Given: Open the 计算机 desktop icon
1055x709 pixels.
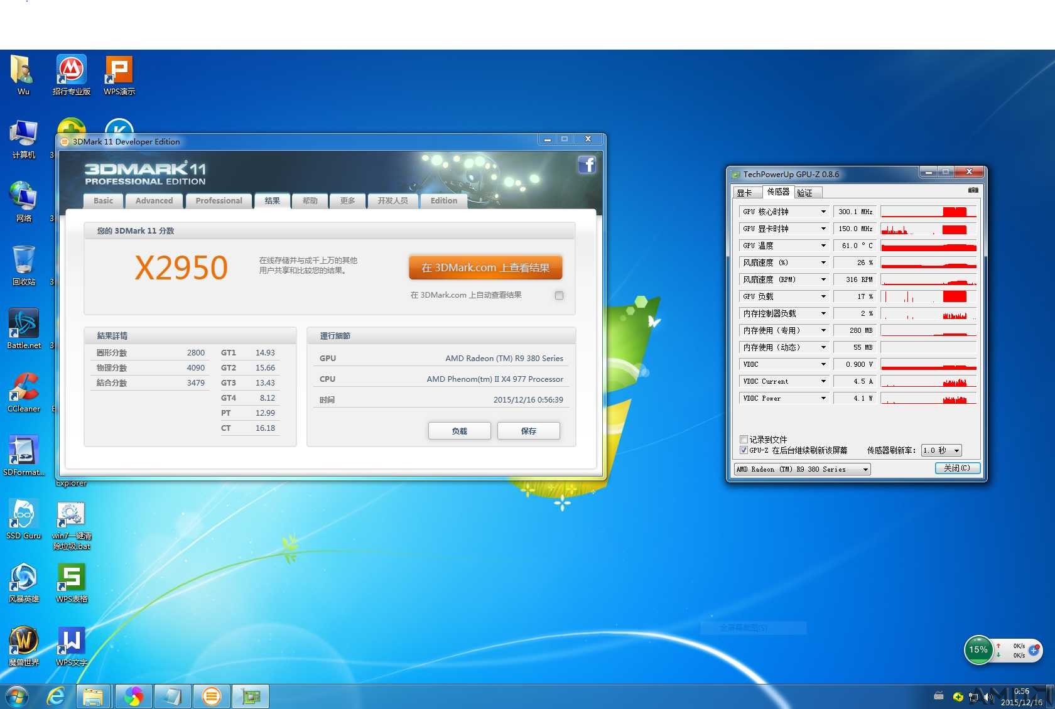Looking at the screenshot, I should pos(23,139).
